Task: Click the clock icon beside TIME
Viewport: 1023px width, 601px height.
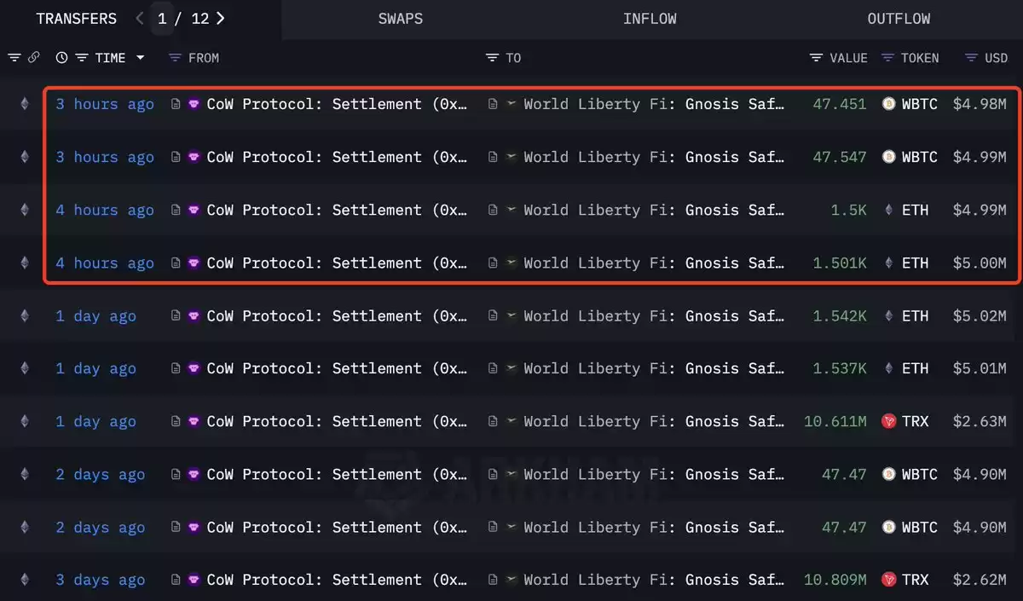Action: (61, 58)
